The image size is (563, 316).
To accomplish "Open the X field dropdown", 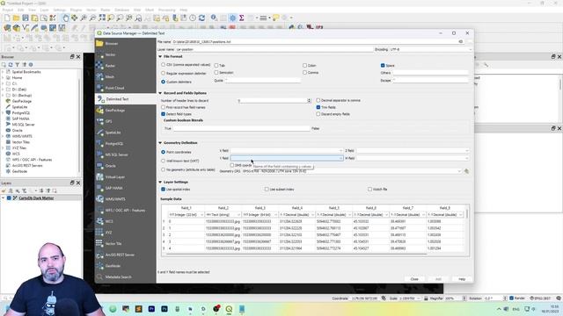I will click(x=287, y=151).
